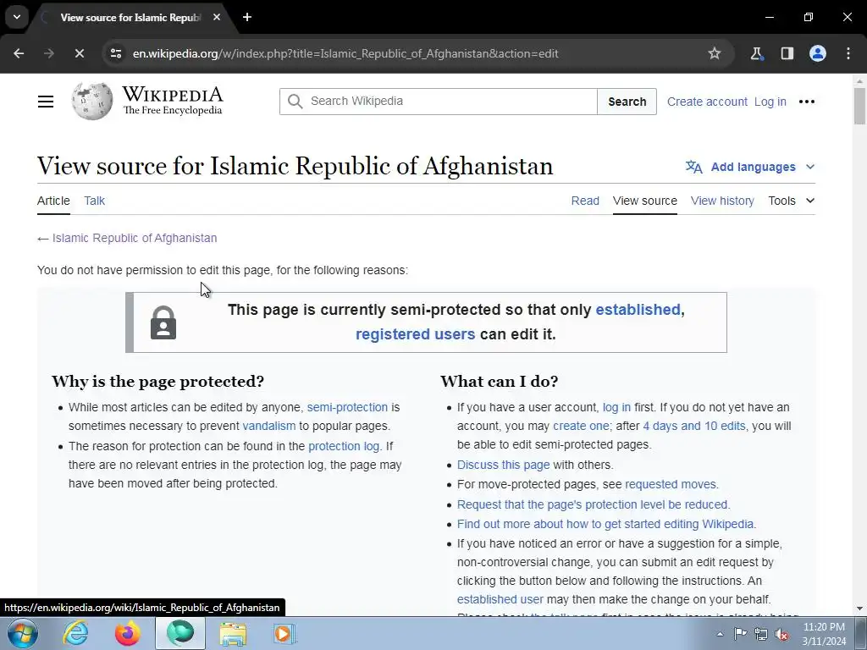The image size is (867, 650).
Task: Click the scrollbar down arrow
Action: click(859, 609)
